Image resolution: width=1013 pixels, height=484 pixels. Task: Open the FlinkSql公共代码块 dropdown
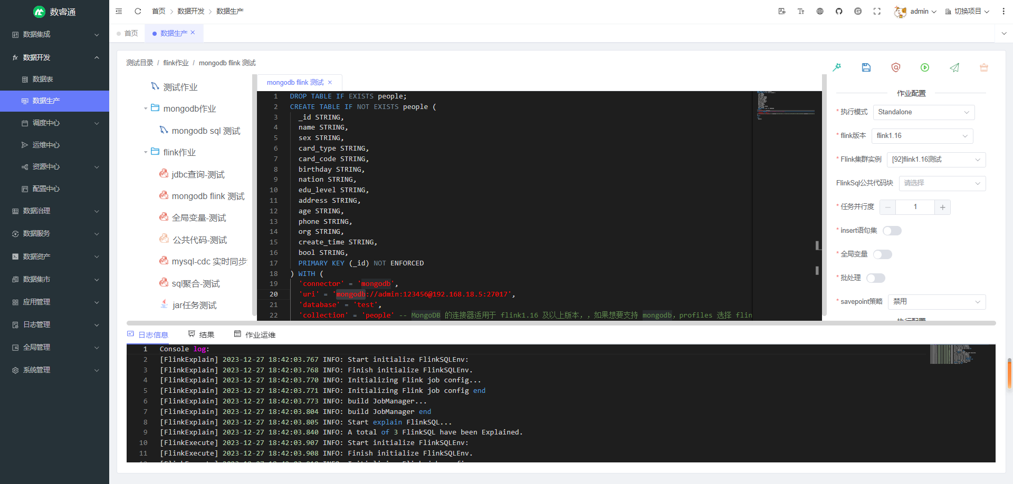[x=942, y=183]
